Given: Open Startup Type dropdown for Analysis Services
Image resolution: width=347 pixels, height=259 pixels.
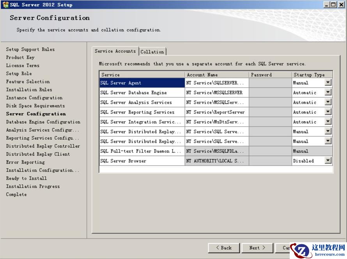Looking at the screenshot, I should (x=328, y=102).
